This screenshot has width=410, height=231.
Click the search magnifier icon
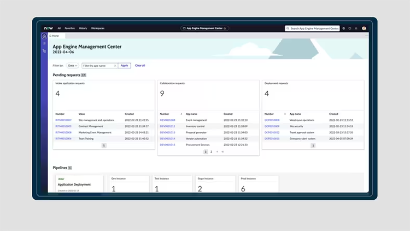coord(288,28)
